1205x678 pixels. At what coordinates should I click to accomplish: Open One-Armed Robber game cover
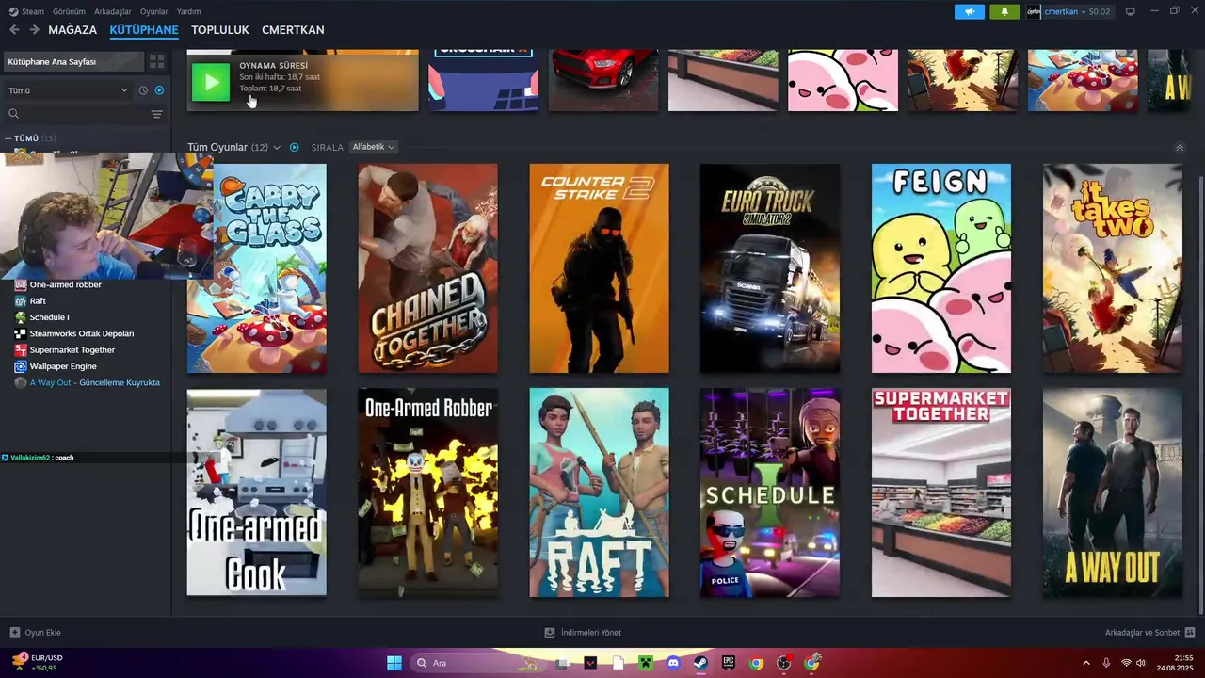[427, 492]
